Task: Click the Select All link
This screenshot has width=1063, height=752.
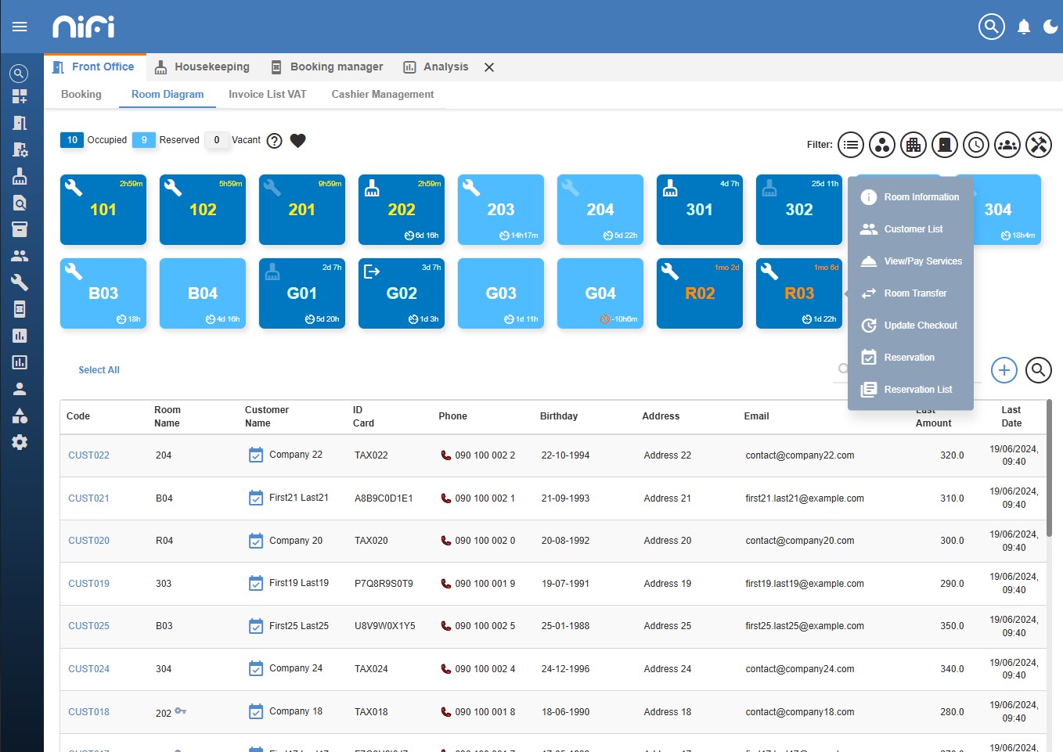Action: (x=99, y=370)
